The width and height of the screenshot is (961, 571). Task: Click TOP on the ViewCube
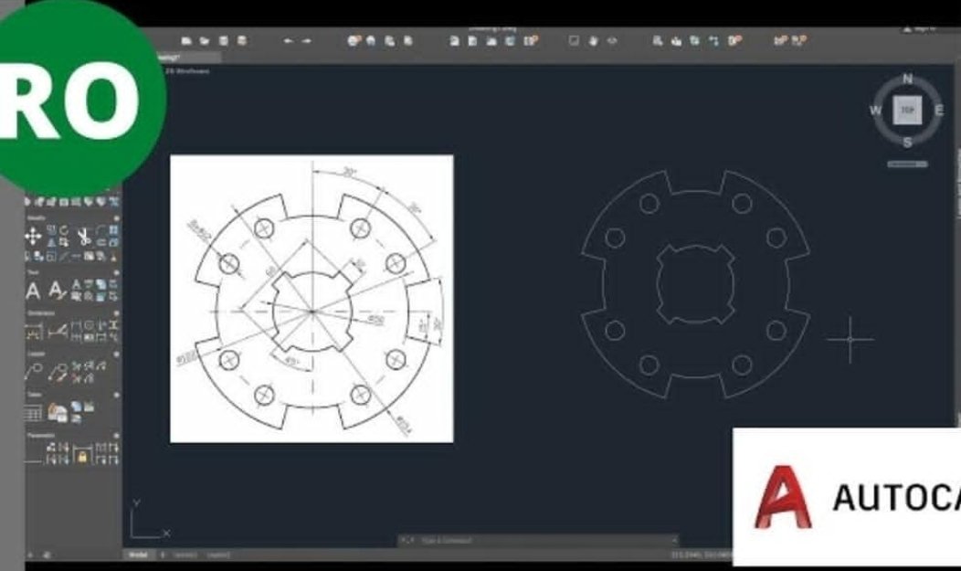tap(906, 110)
